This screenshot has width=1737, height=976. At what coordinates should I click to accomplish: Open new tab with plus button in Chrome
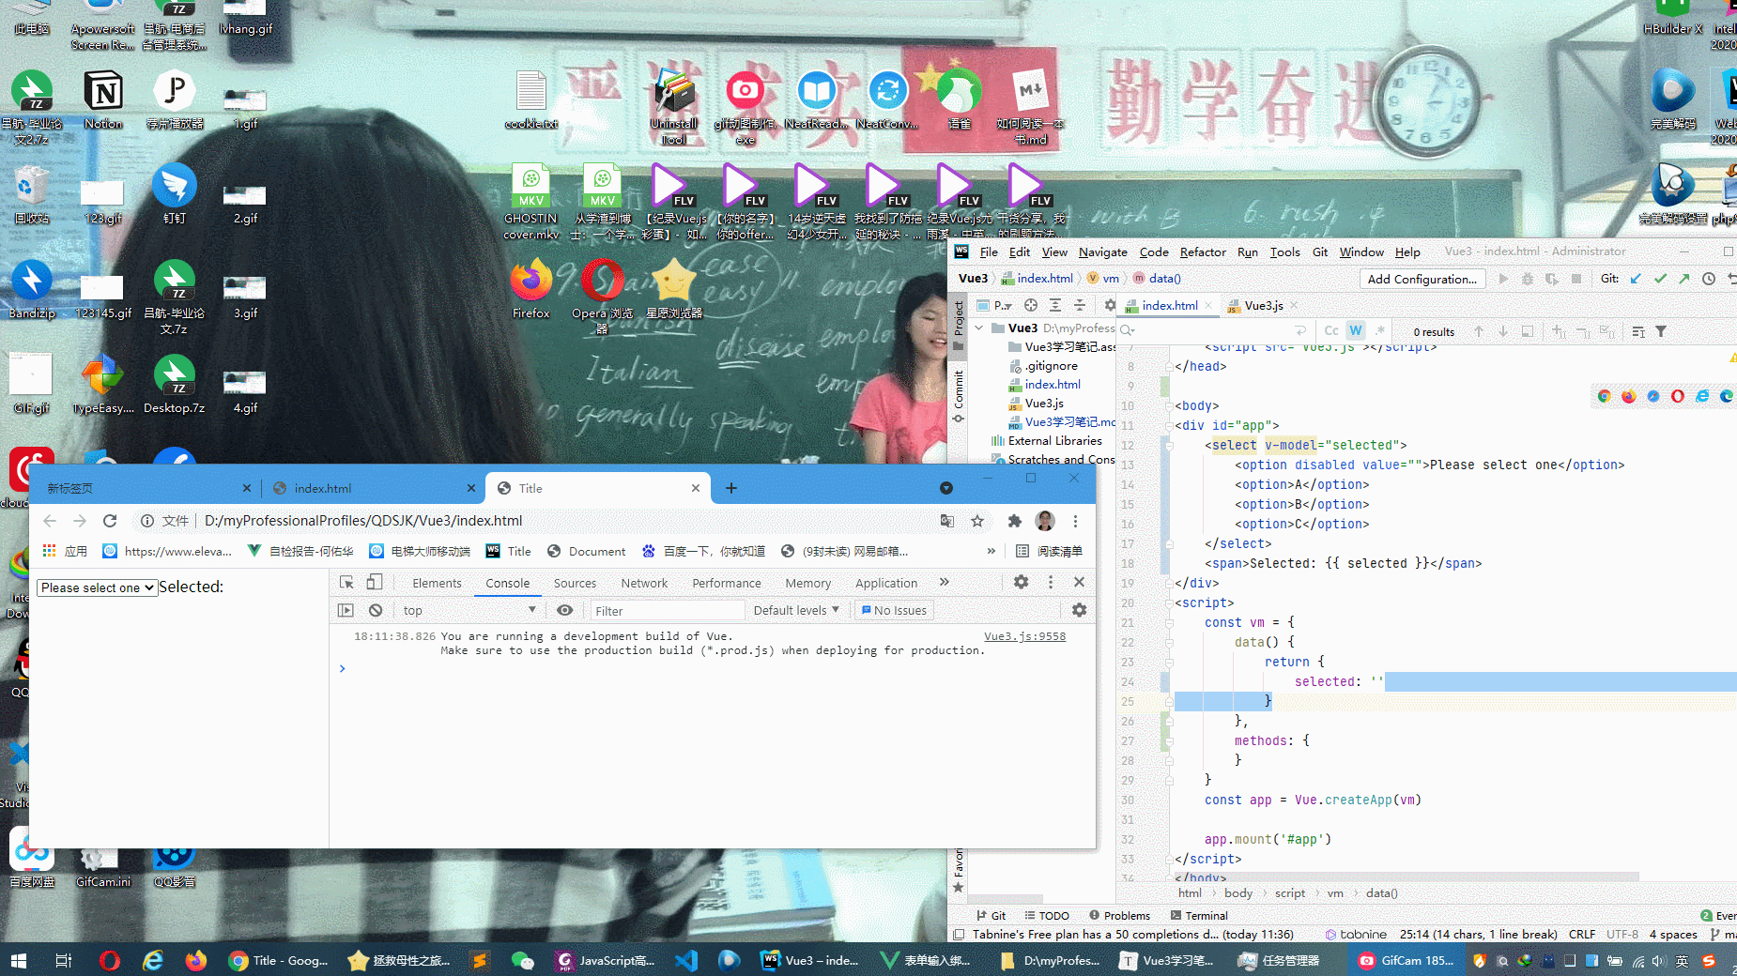(x=731, y=488)
